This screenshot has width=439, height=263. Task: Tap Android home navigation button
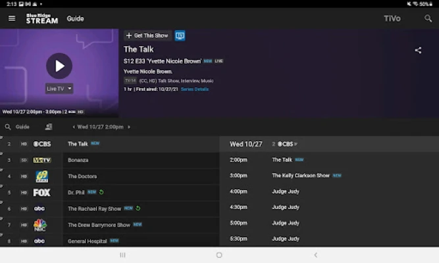(x=219, y=255)
